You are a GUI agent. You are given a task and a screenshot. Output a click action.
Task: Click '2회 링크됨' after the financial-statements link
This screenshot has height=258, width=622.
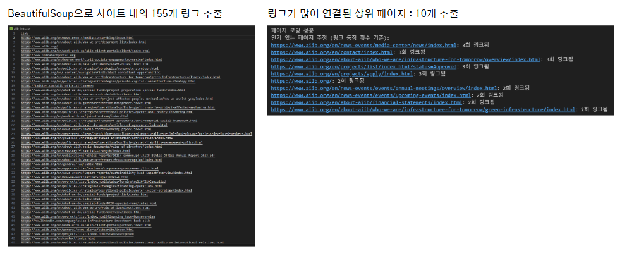click(x=480, y=102)
